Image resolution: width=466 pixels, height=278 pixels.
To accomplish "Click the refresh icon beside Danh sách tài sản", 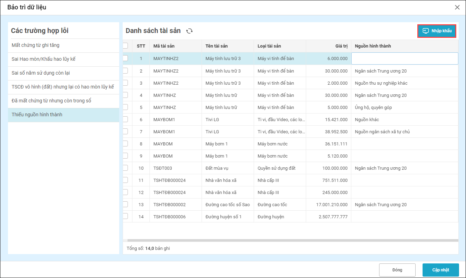I will coord(189,31).
